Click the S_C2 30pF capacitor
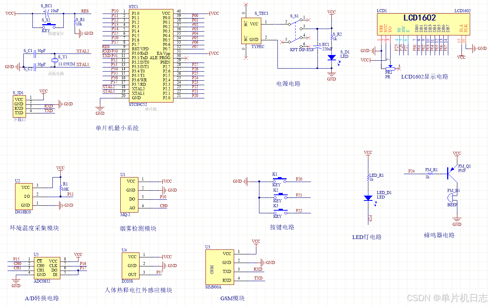The width and height of the screenshot is (489, 306). (35, 67)
